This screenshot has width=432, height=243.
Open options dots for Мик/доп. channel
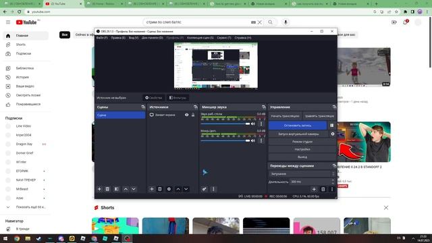[261, 141]
